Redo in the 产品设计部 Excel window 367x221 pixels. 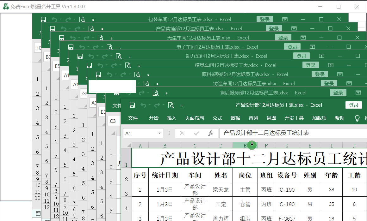click(157, 105)
